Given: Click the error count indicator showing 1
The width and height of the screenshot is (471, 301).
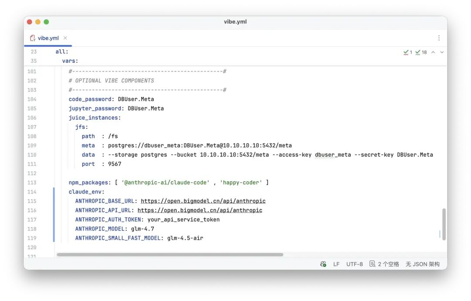Looking at the screenshot, I should pyautogui.click(x=408, y=52).
